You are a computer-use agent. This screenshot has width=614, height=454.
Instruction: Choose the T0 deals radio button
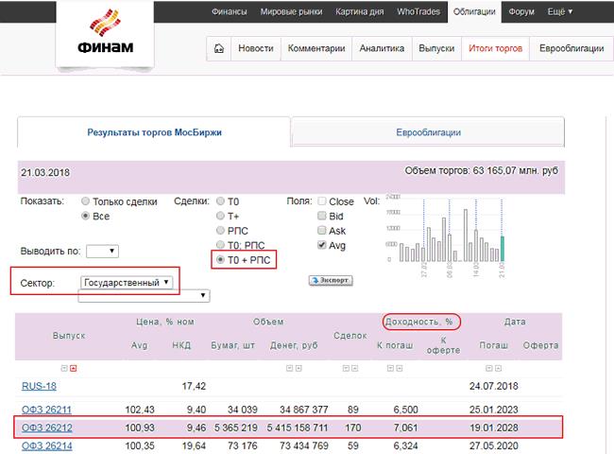[x=220, y=201]
